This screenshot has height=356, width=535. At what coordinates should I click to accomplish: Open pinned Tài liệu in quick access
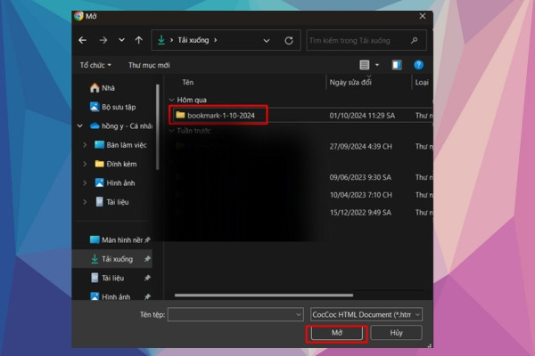(107, 279)
